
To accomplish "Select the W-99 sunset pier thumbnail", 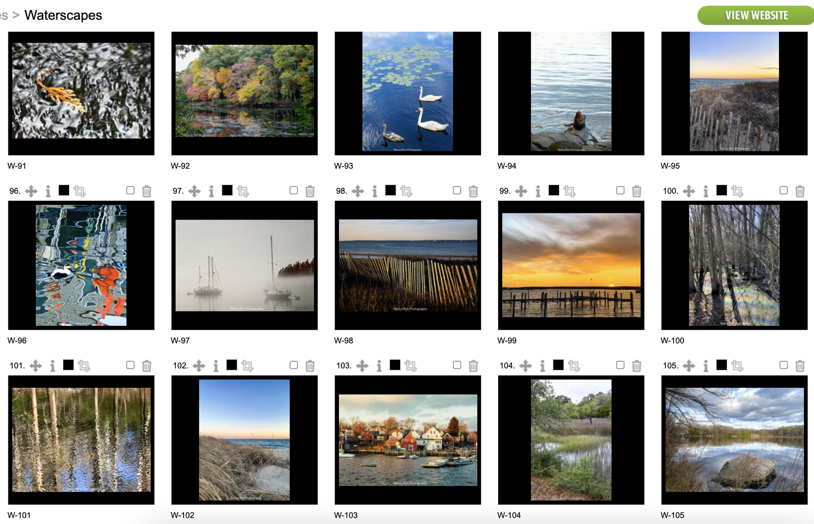I will pos(571,265).
